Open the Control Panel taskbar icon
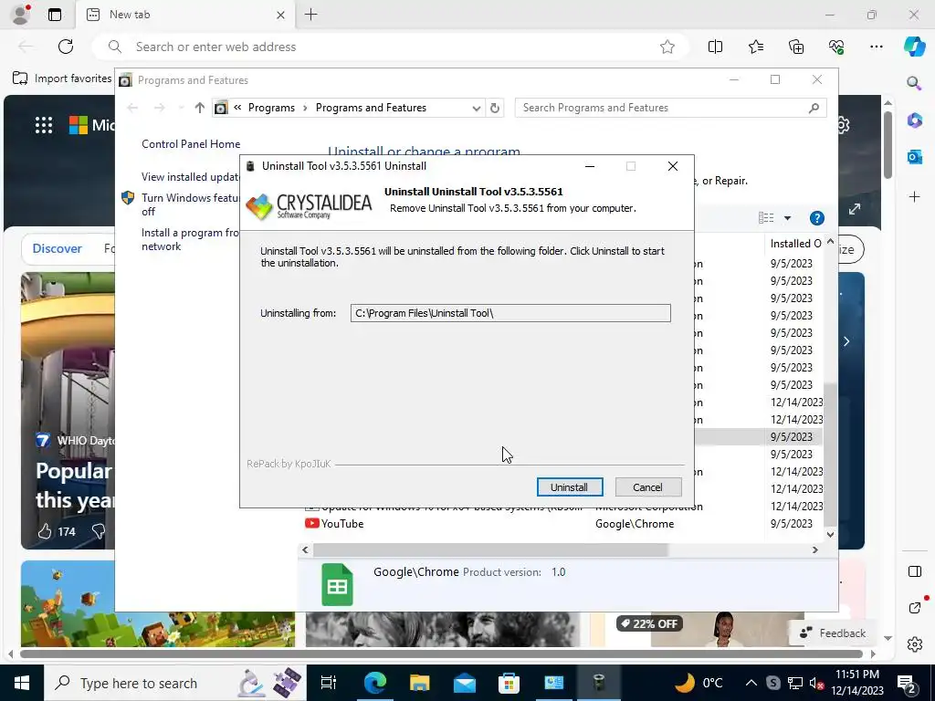Viewport: 935px width, 701px height. tap(554, 683)
